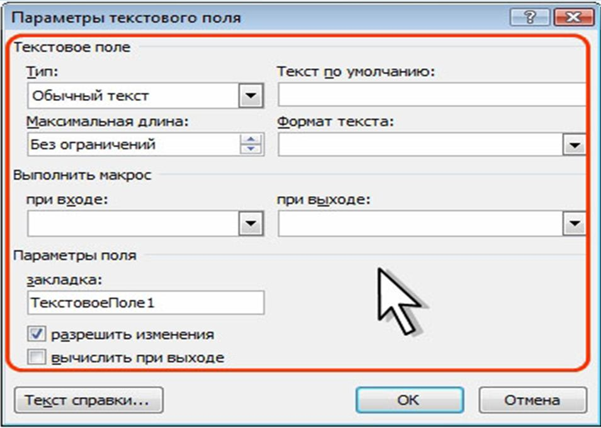Click the Текст справки... button

coord(89,400)
